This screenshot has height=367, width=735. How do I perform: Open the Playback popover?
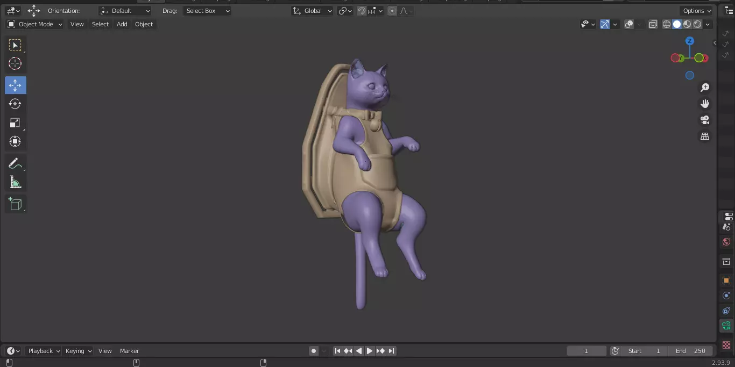(x=43, y=351)
